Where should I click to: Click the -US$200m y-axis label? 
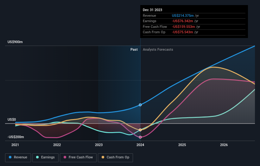[x=16, y=137]
